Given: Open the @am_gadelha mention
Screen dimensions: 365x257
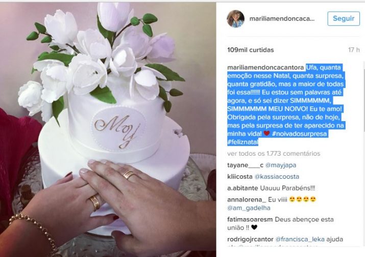Looking at the screenshot, I should pos(249,208).
